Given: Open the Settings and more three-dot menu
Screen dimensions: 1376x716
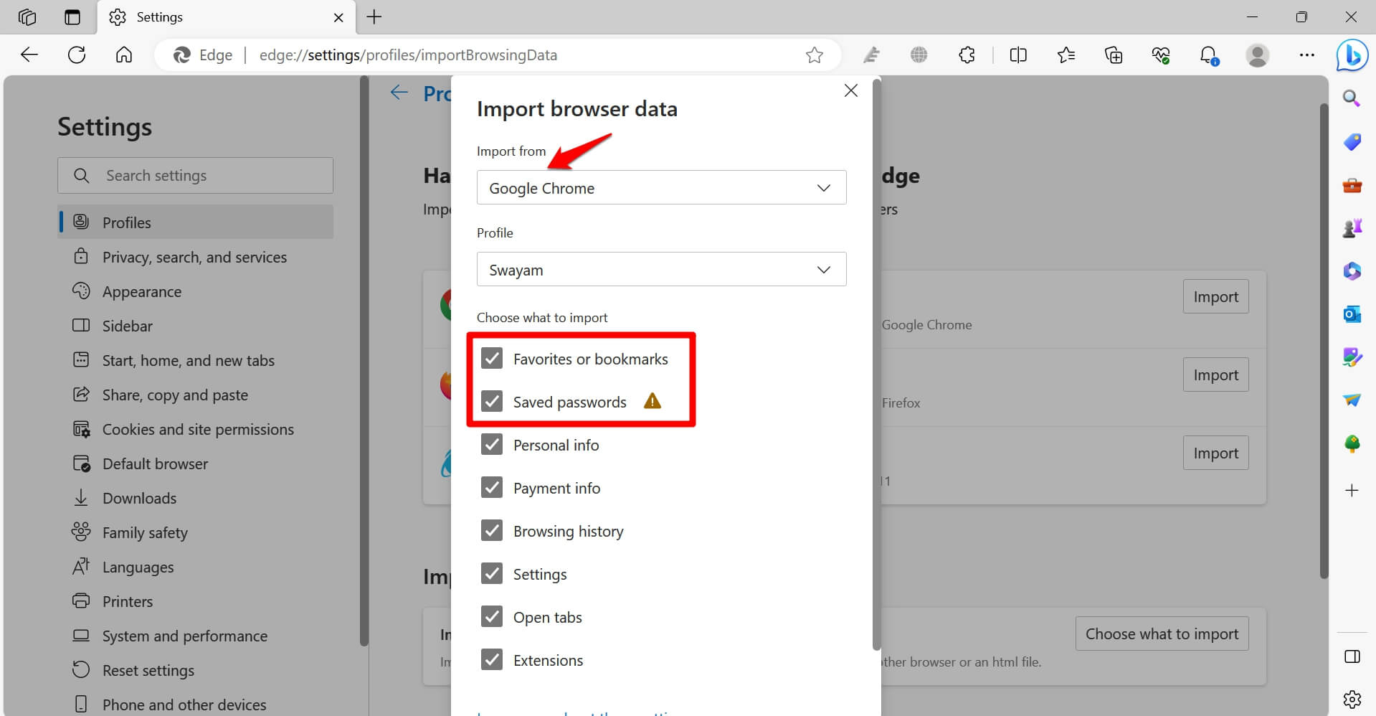Looking at the screenshot, I should click(1306, 55).
